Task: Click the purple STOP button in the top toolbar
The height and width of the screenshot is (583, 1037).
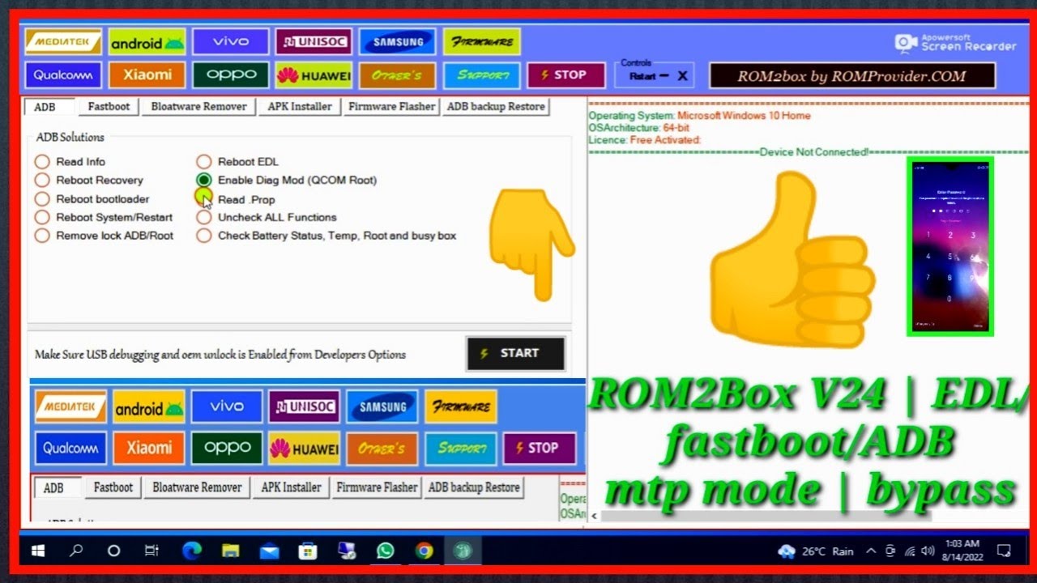Action: (x=565, y=75)
